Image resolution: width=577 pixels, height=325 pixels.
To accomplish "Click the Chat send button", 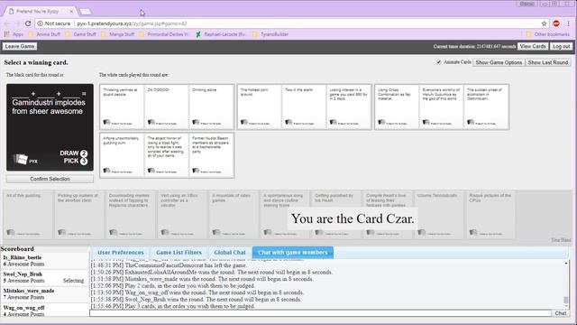I will coord(560,313).
